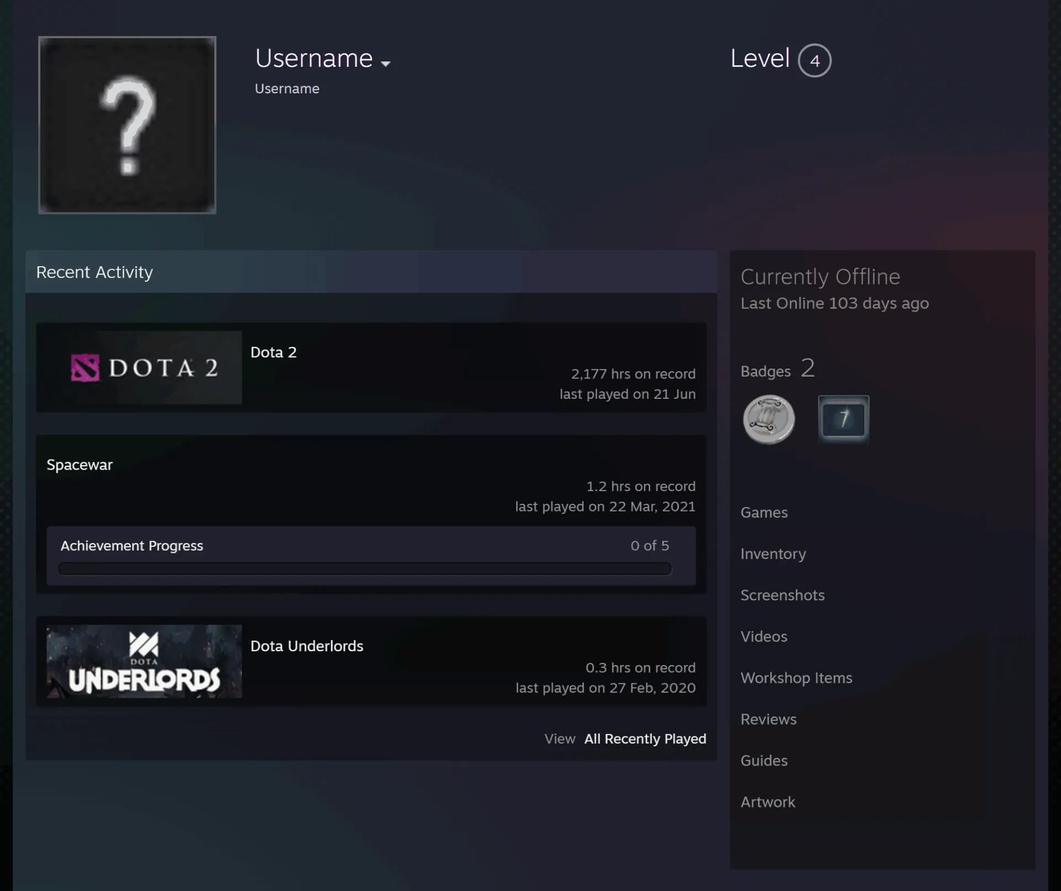1061x891 pixels.
Task: Open the silver pillar community badge
Action: tap(769, 419)
